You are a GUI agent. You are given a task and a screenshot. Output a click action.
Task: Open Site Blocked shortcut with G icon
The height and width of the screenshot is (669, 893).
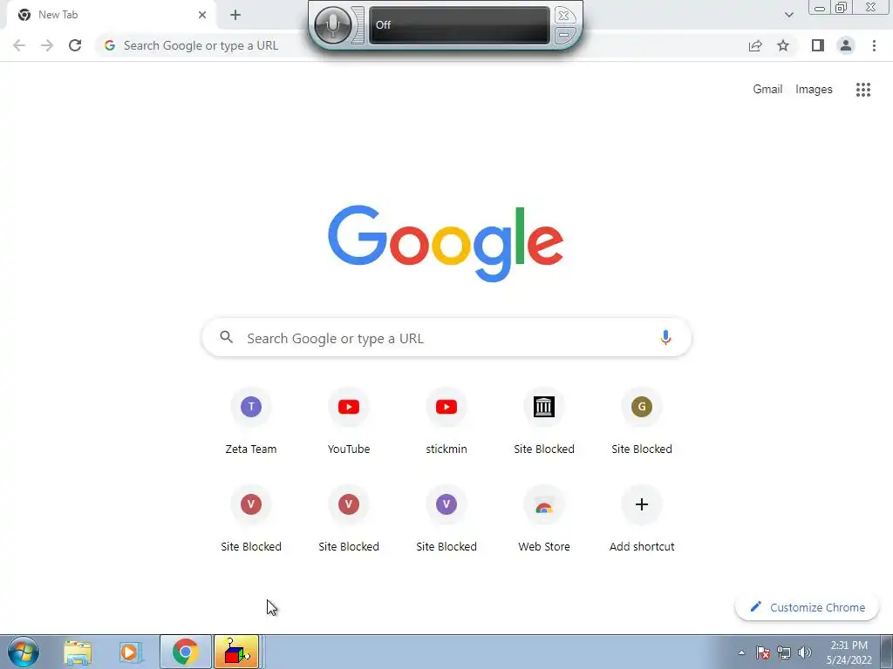pyautogui.click(x=641, y=422)
